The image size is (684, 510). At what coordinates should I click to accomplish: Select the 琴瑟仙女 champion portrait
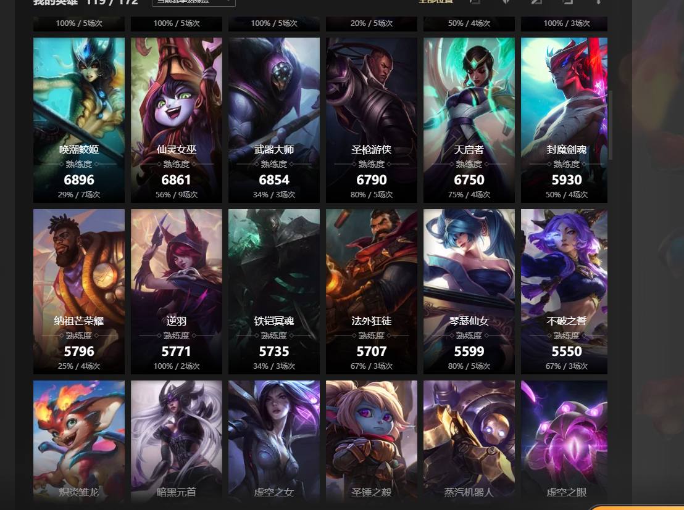(469, 292)
